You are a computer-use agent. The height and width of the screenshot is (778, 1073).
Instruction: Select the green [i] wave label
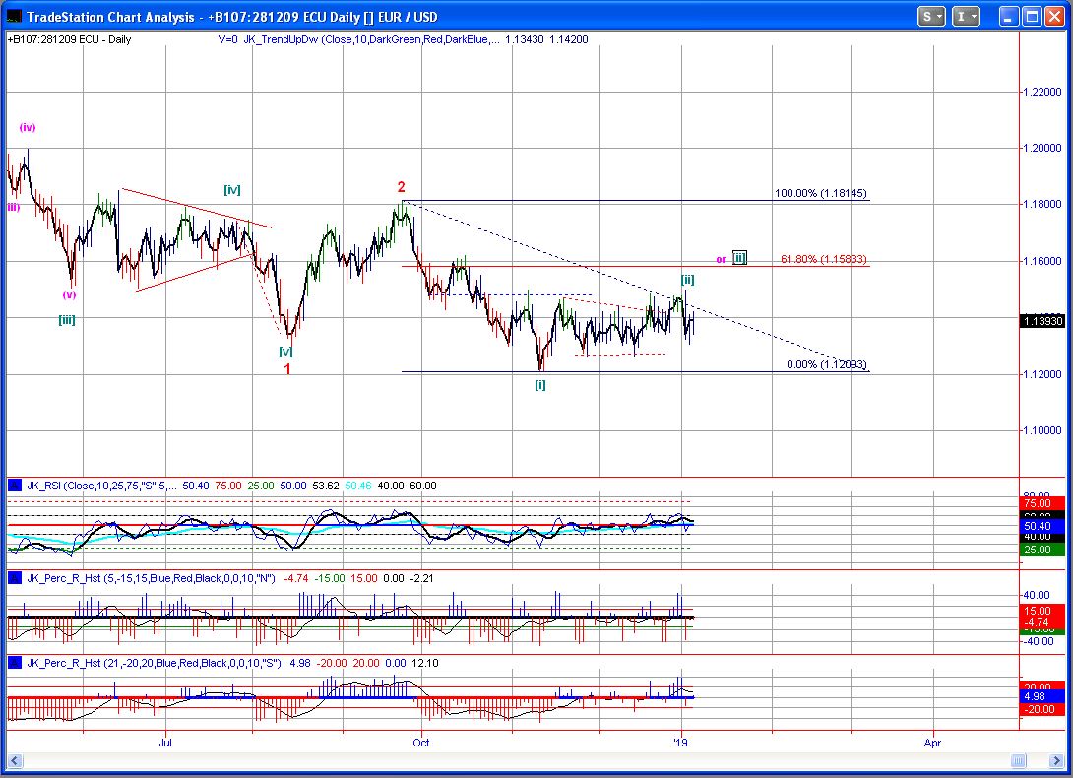539,385
